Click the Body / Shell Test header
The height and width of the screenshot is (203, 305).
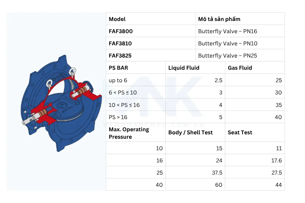(x=190, y=132)
